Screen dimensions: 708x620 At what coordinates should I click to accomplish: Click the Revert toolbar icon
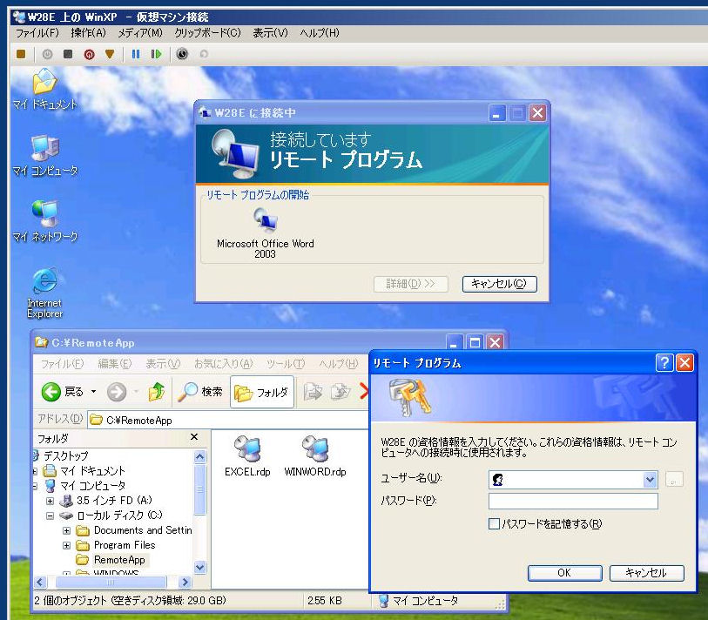point(204,54)
